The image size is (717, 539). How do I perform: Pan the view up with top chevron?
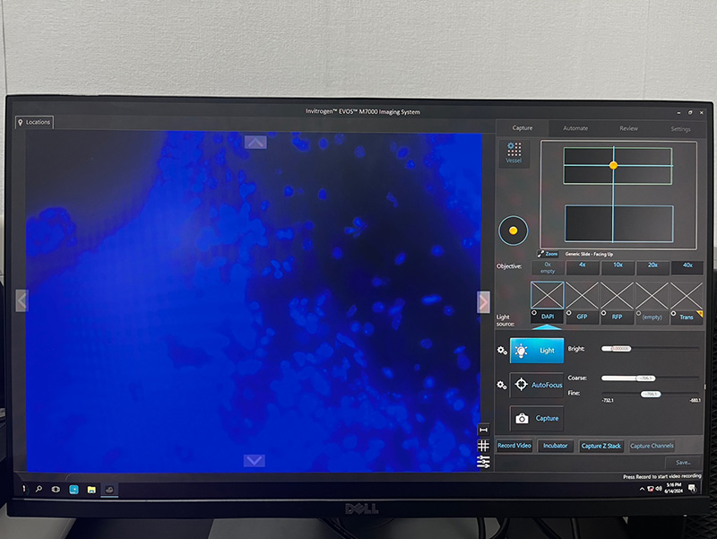[x=255, y=142]
